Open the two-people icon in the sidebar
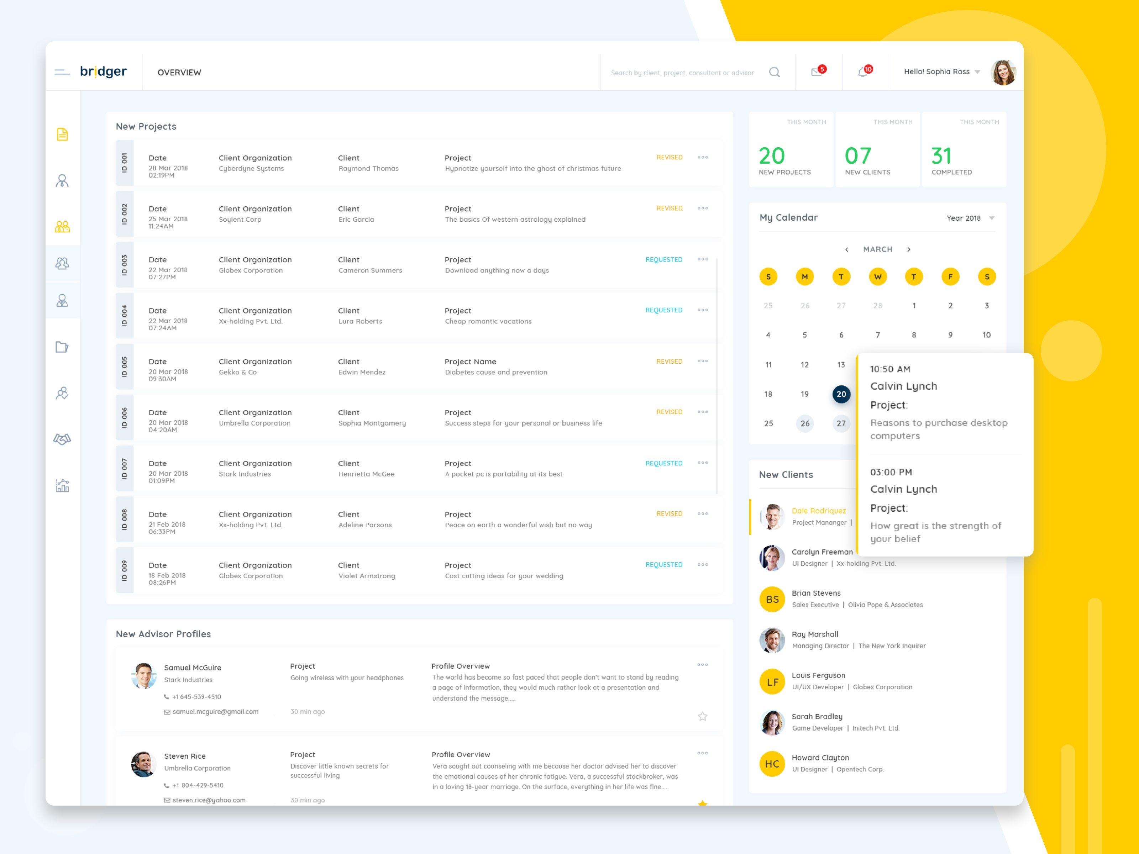The image size is (1139, 854). [x=62, y=264]
